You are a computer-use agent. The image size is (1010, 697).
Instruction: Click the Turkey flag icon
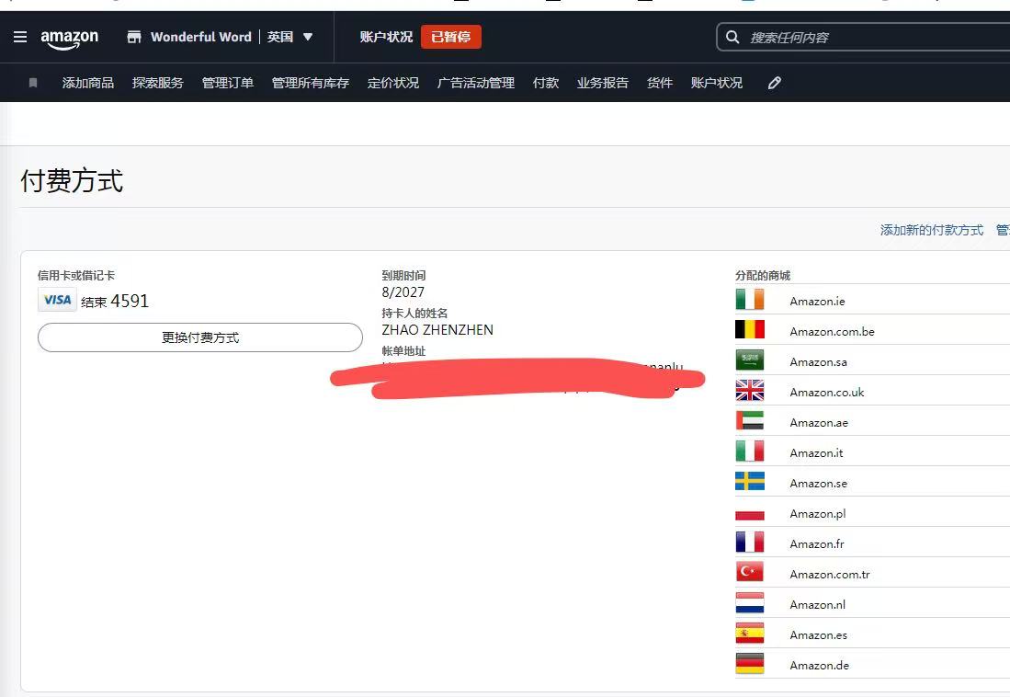coord(750,572)
